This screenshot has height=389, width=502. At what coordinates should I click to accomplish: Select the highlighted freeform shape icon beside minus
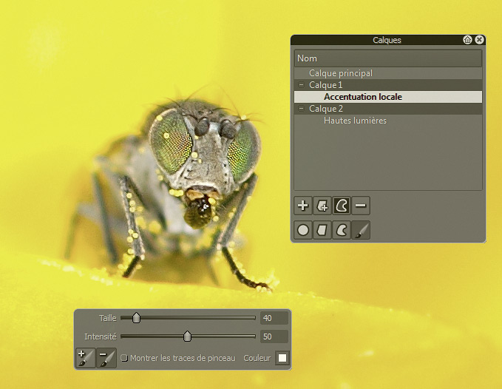[342, 206]
